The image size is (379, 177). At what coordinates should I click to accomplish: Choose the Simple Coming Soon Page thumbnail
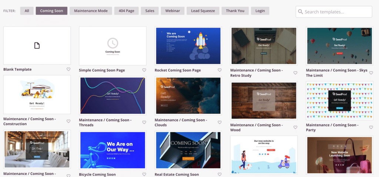[x=113, y=46]
